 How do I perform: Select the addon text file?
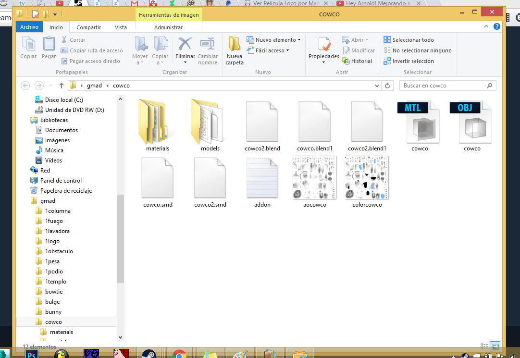click(262, 182)
